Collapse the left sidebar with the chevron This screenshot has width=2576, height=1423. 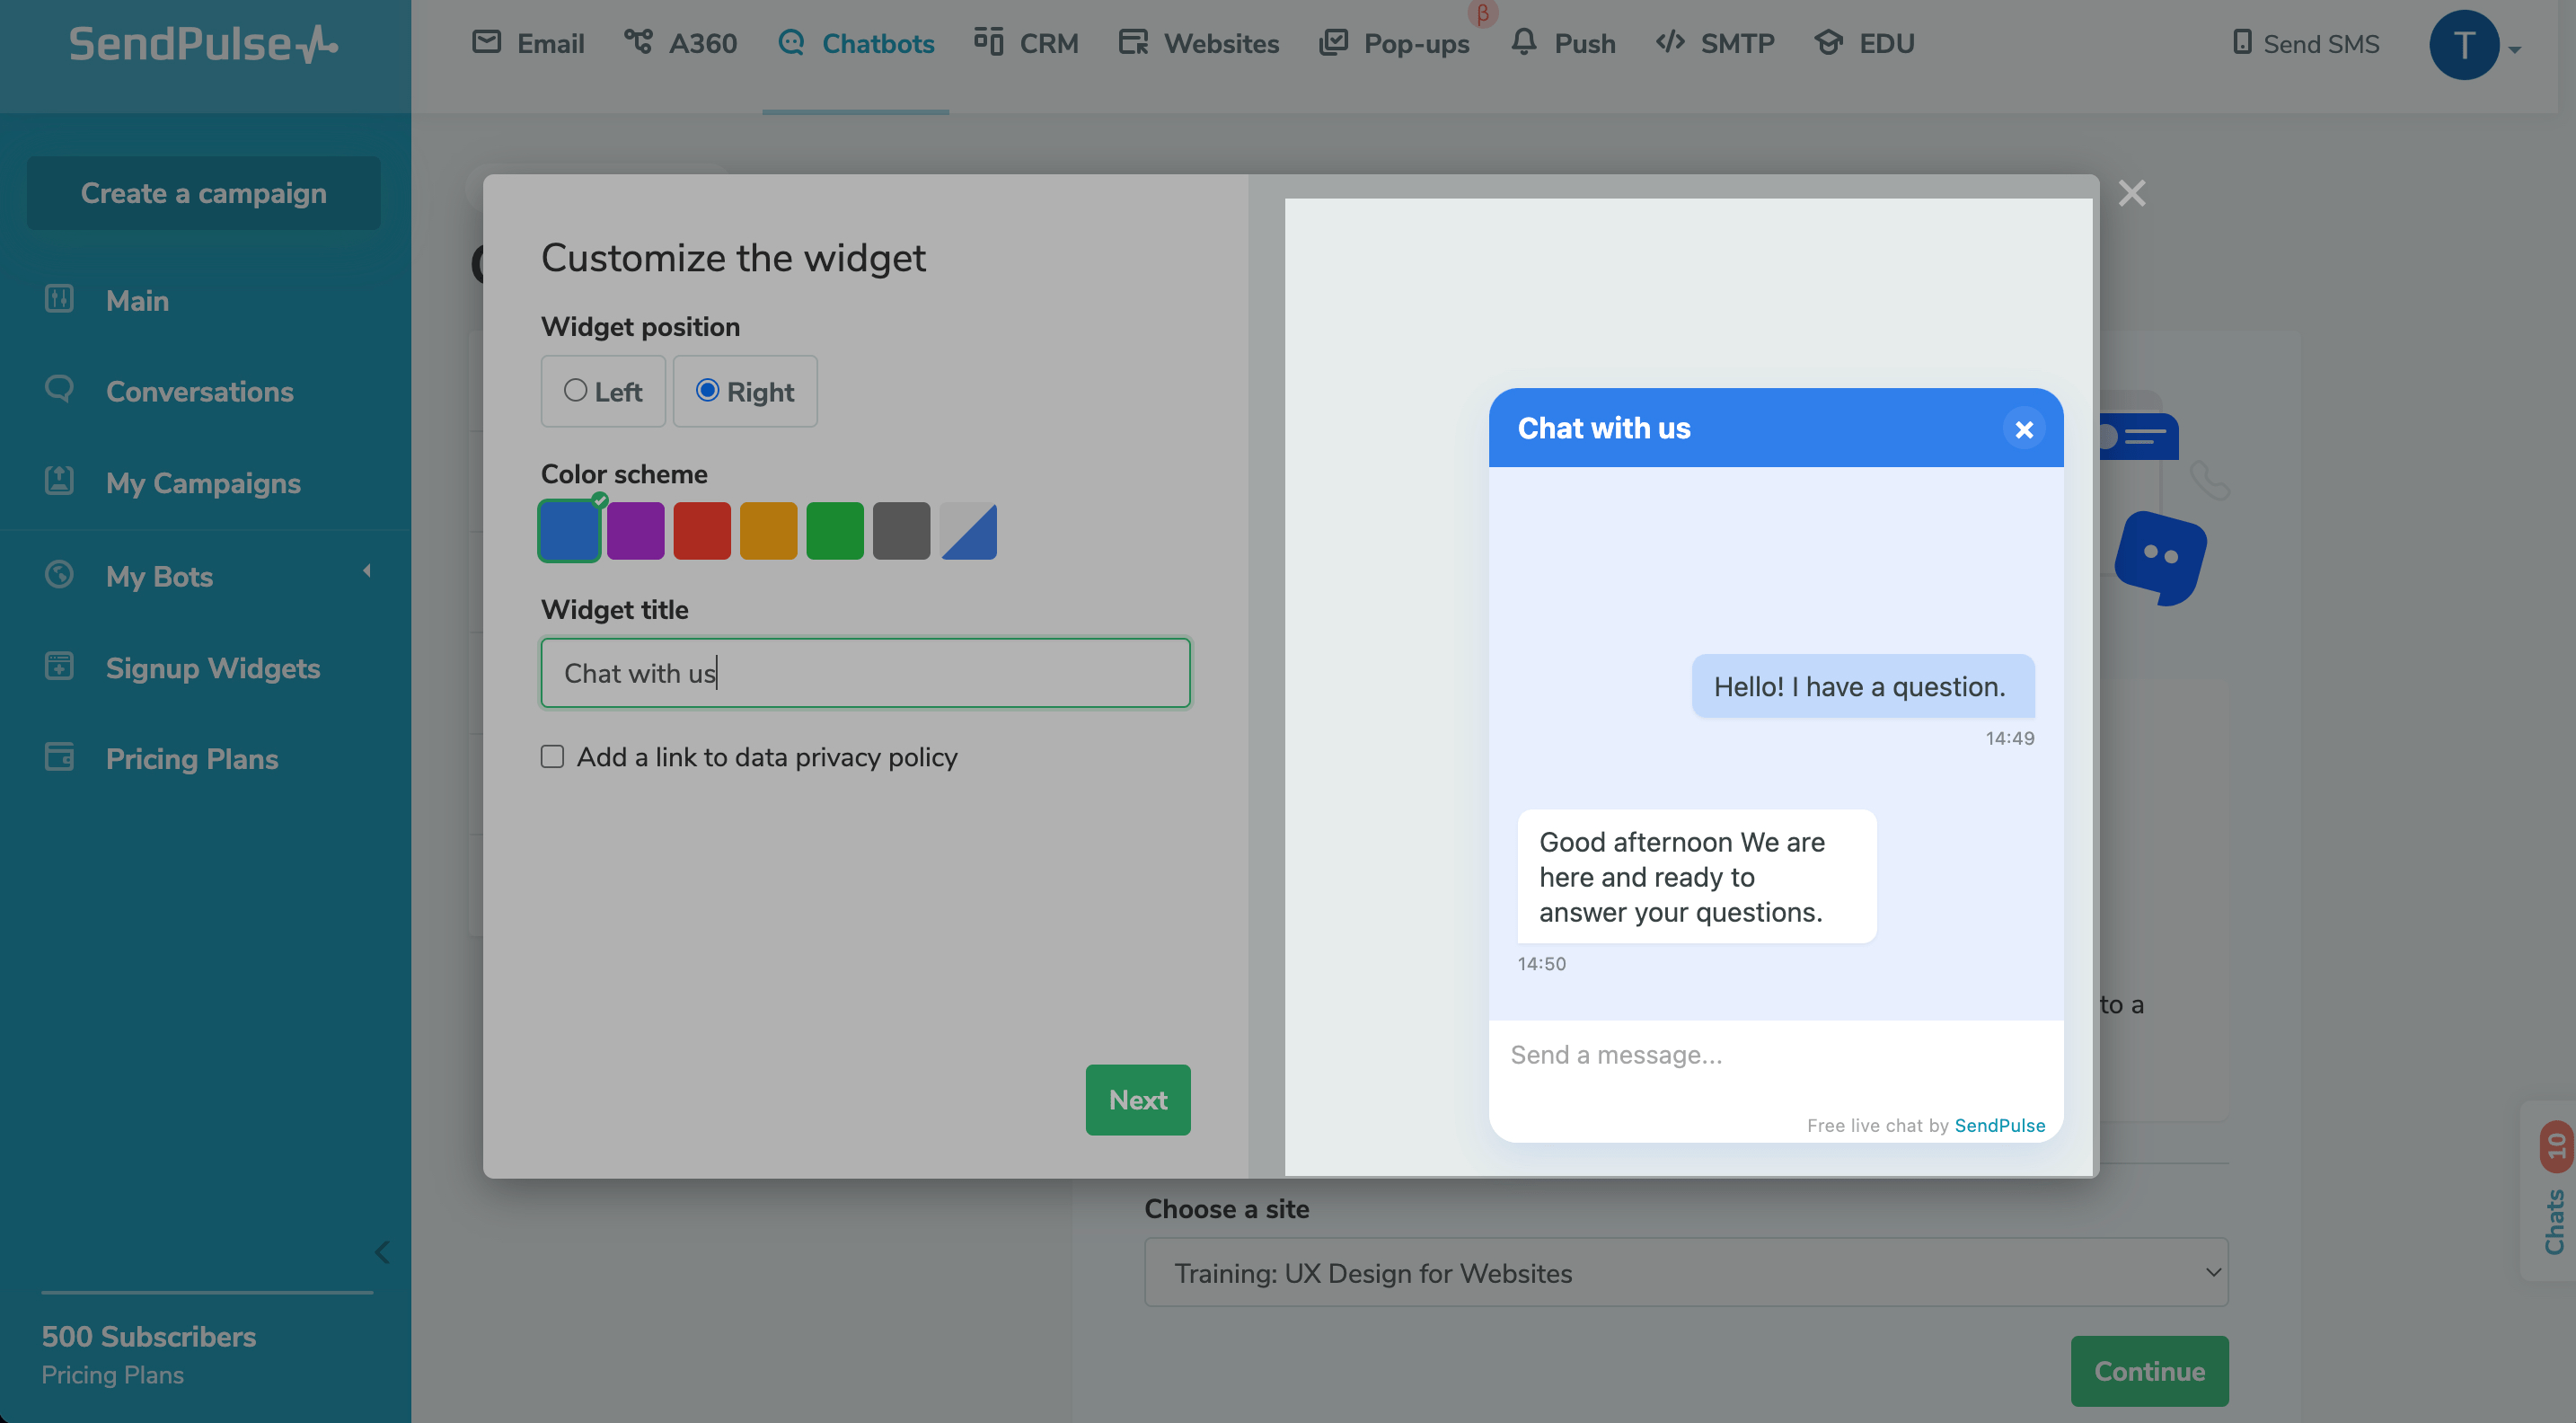pyautogui.click(x=381, y=1252)
